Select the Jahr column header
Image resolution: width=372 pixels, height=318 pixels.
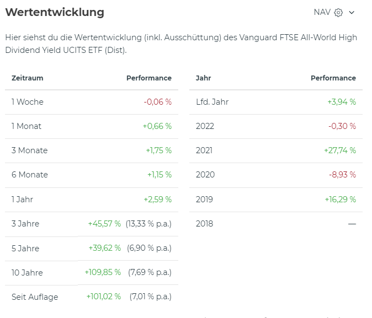pos(204,78)
